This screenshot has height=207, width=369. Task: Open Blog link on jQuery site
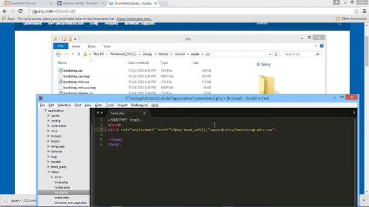pyautogui.click(x=94, y=24)
